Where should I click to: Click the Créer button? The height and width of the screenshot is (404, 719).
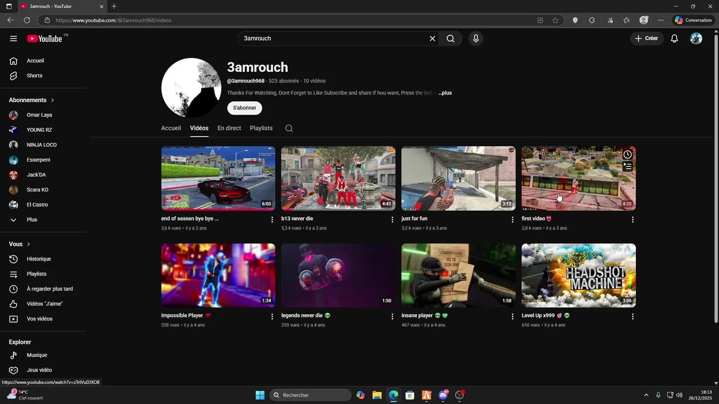point(647,39)
